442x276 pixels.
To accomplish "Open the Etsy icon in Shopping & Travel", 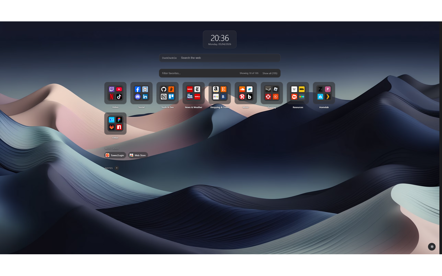I will click(x=223, y=89).
